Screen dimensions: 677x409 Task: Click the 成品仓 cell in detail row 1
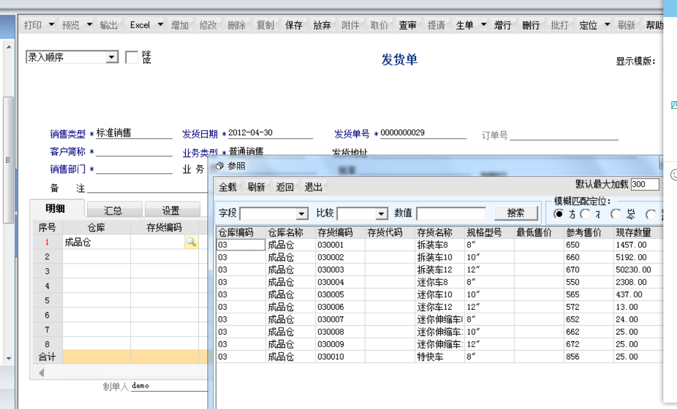coord(97,242)
